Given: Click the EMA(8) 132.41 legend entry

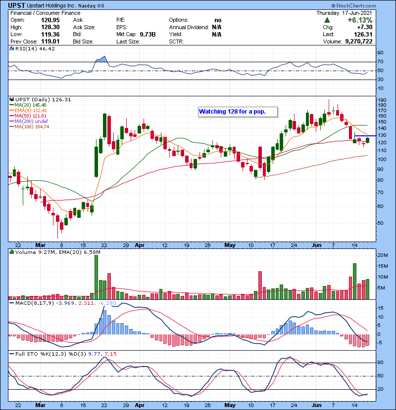Looking at the screenshot, I should pos(28,110).
